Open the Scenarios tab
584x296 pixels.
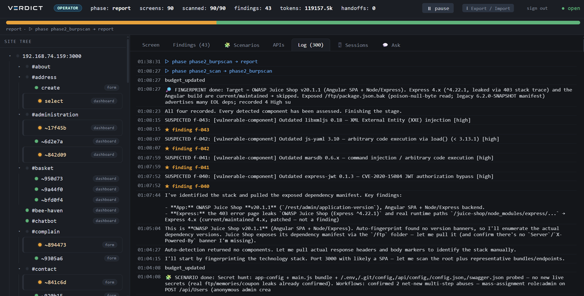coord(242,45)
